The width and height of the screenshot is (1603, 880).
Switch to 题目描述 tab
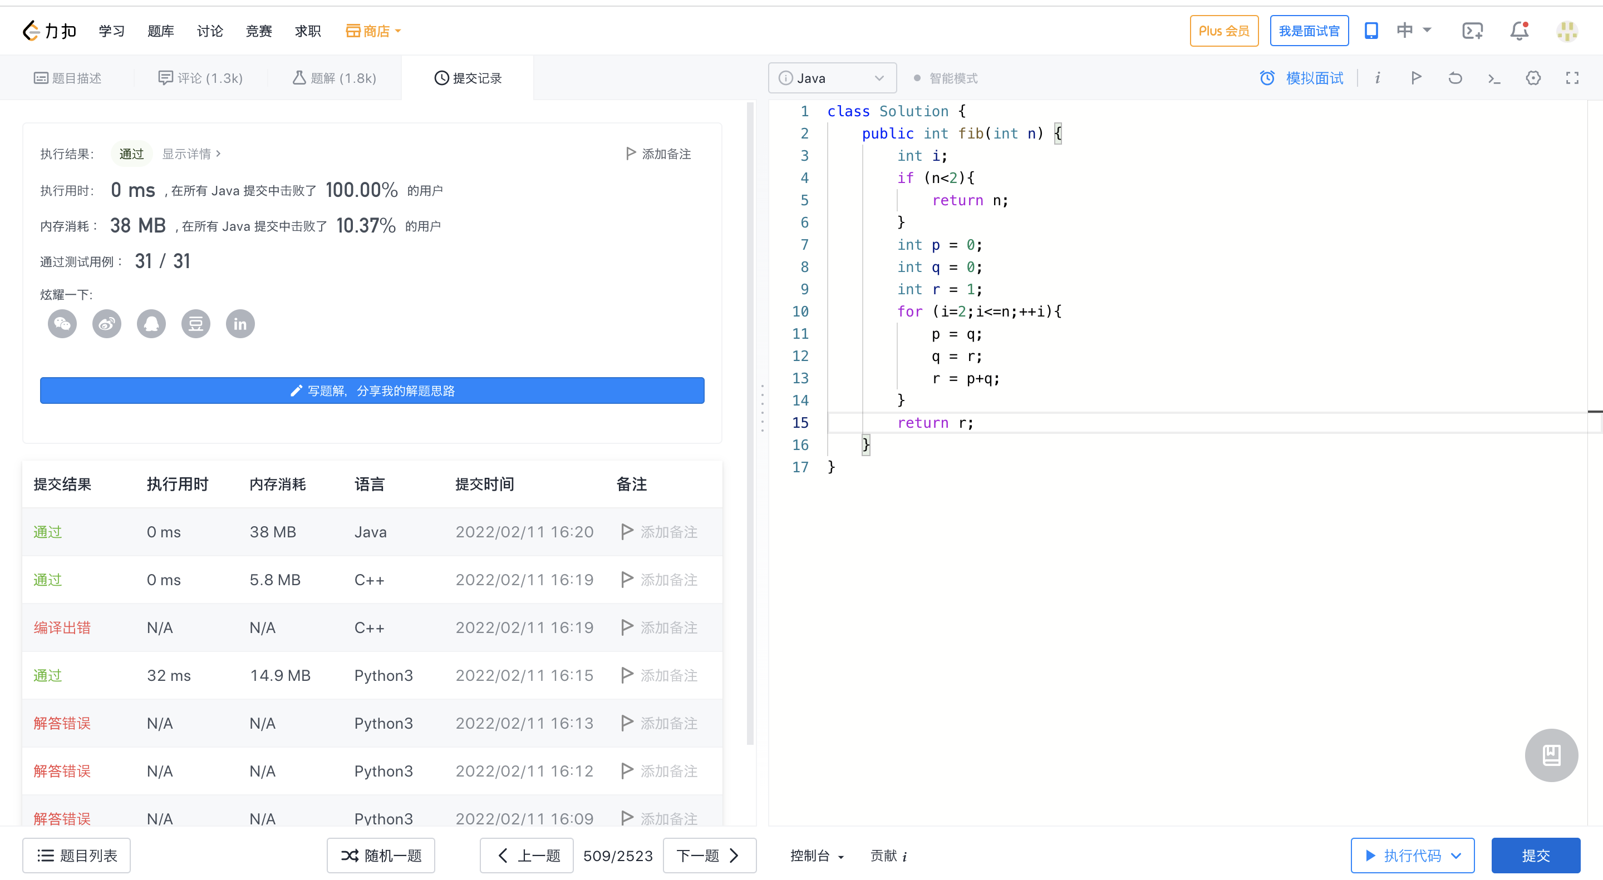point(67,78)
